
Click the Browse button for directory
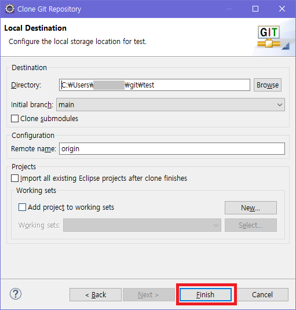click(x=268, y=85)
